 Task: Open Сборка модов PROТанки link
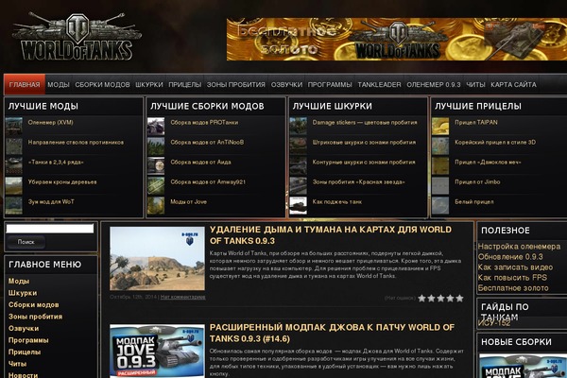click(x=204, y=122)
